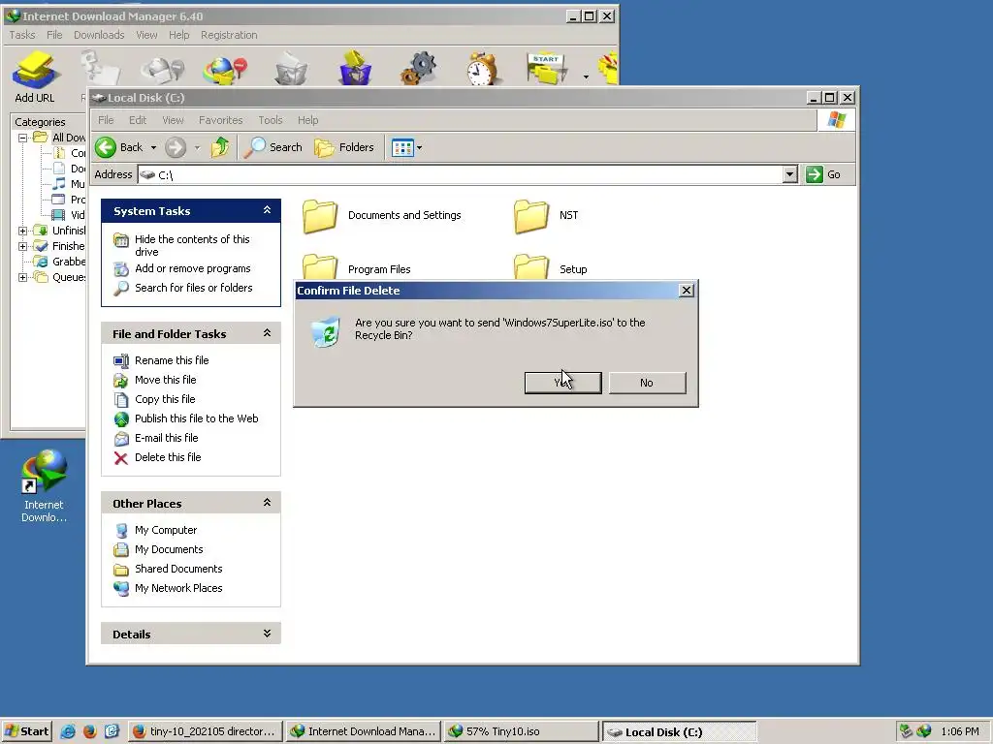
Task: Select the NST folder
Action: coord(547,216)
